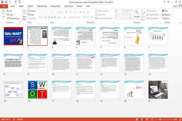Start Slide Show from status bar
Image resolution: width=182 pixels, height=121 pixels.
point(152,119)
